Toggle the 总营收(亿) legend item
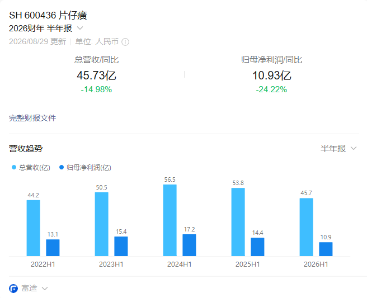Screen dimensions: 367x298 31,168
